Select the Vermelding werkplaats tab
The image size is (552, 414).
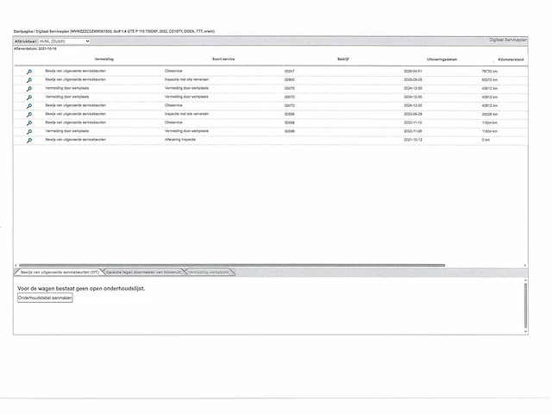[209, 273]
